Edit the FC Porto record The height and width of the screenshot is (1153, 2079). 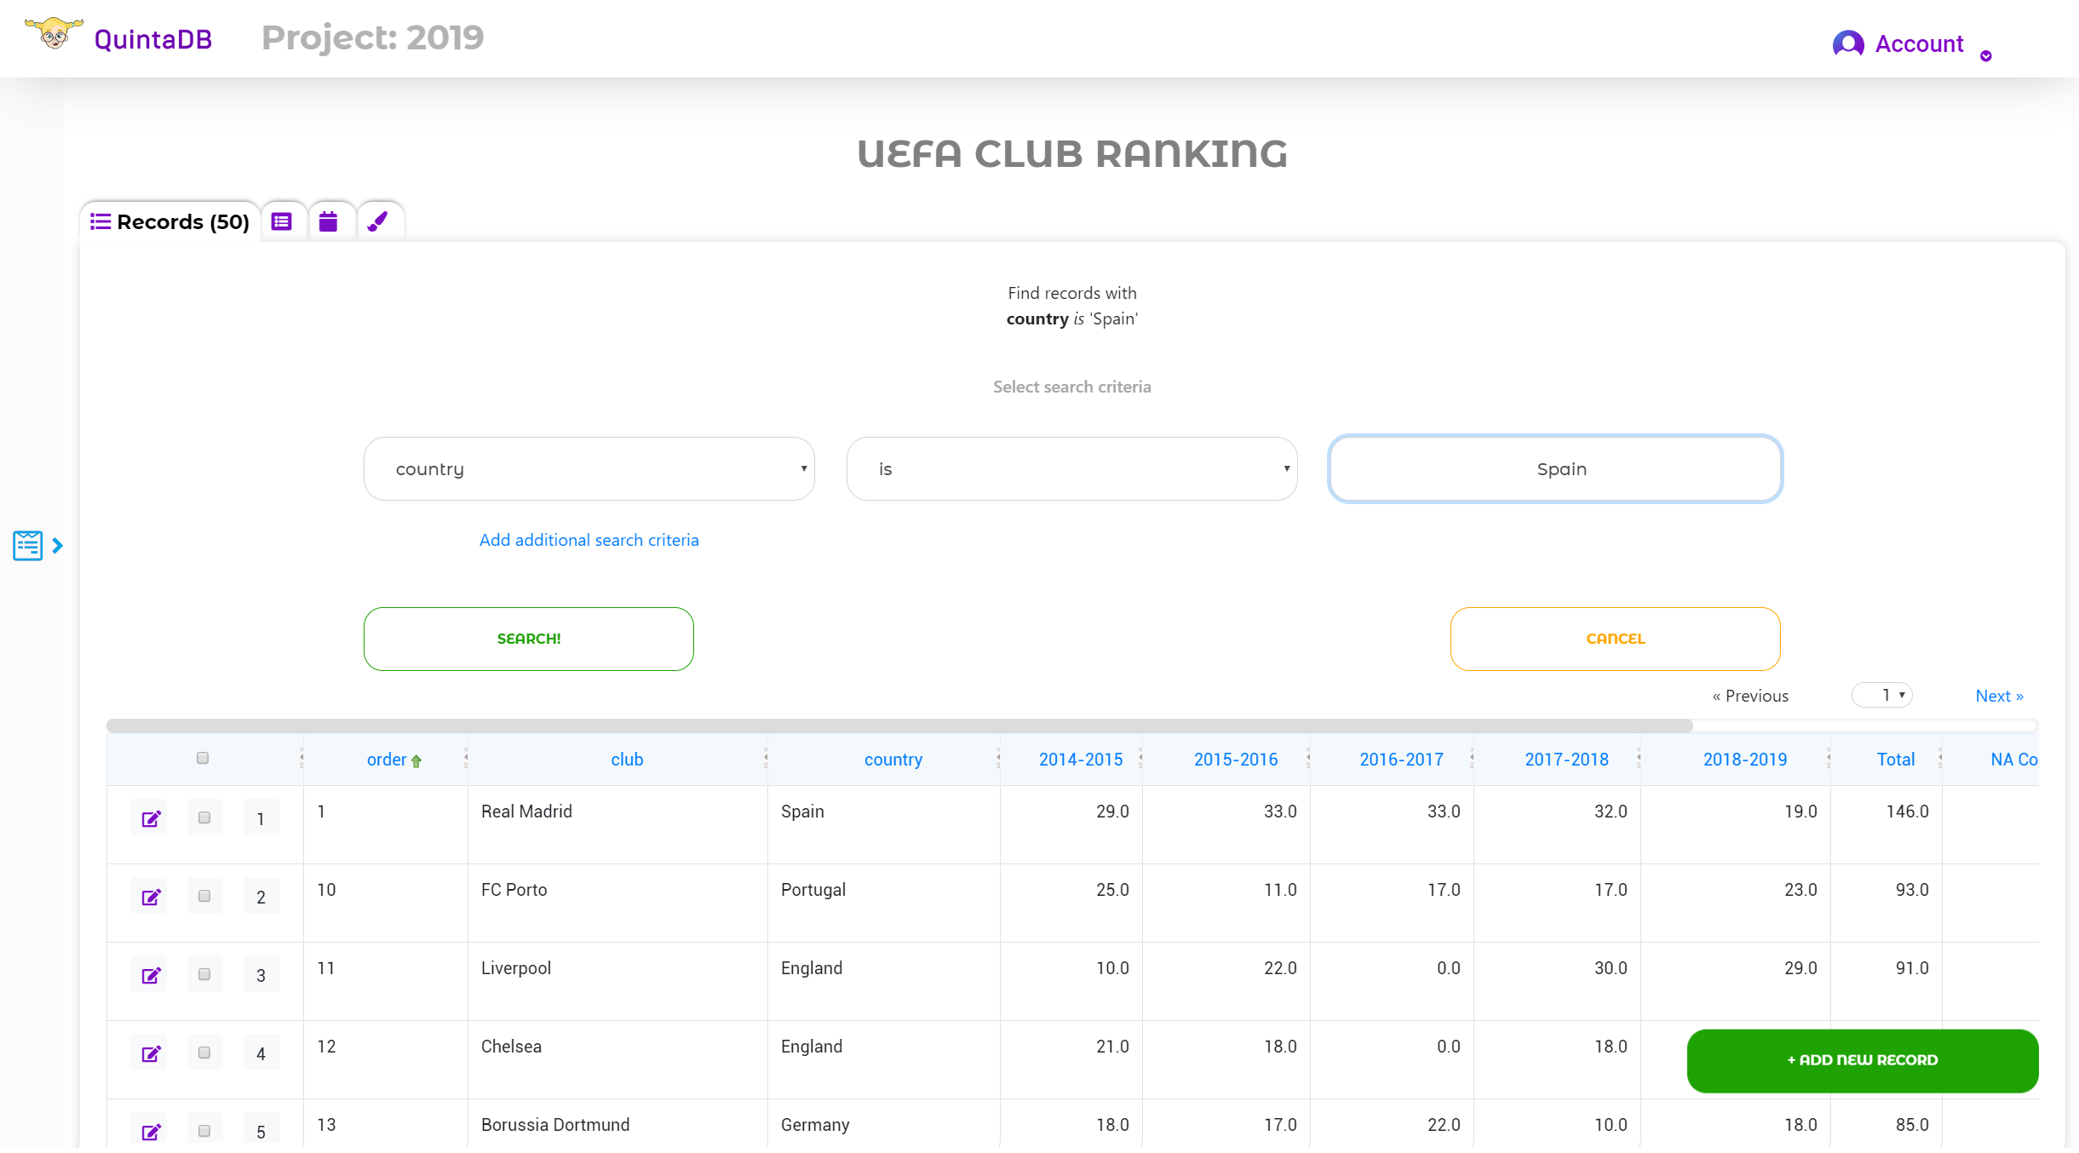click(151, 897)
